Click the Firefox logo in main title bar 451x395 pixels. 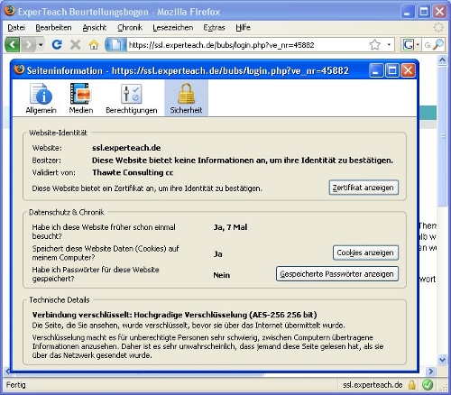(10, 11)
